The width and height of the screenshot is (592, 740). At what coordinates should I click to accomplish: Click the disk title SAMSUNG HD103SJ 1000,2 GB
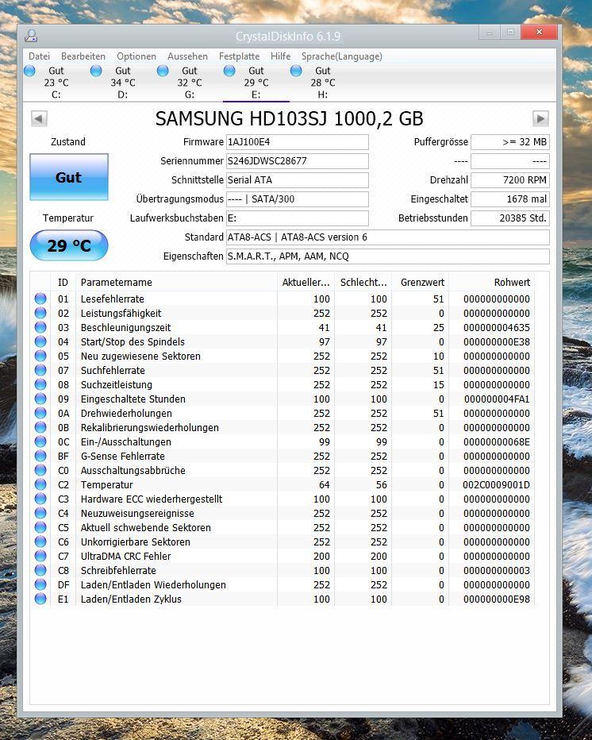coord(289,118)
